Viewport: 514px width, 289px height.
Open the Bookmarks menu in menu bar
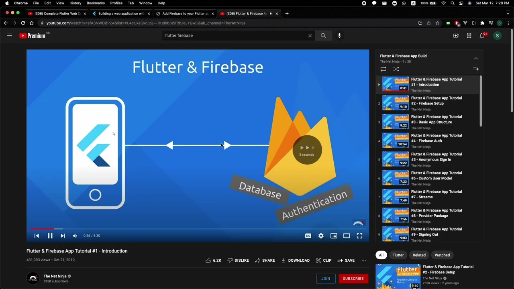coord(96,3)
